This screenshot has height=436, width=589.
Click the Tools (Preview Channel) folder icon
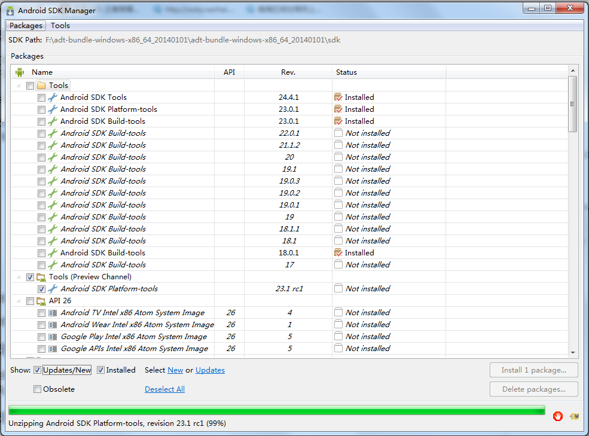pos(41,277)
